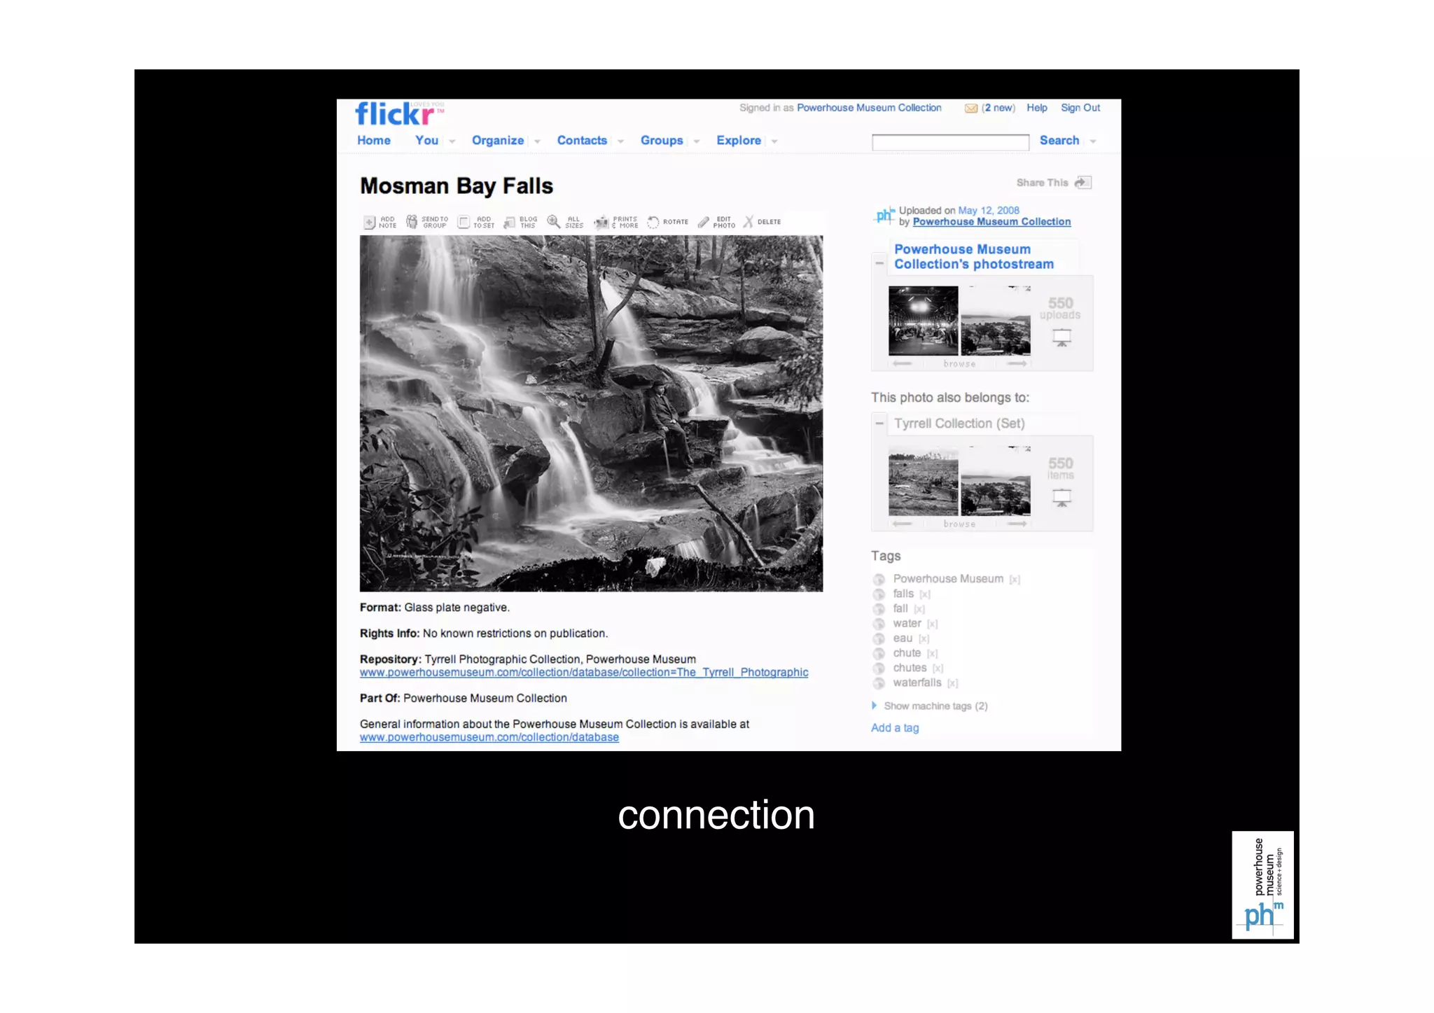1434x1013 pixels.
Task: Click the search input field
Action: (950, 142)
